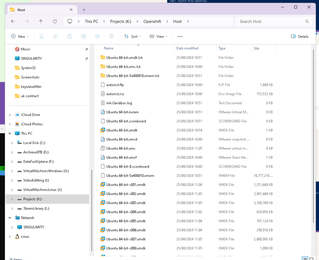Select Ubuntu 64-bit-5a488010.vmem file

(x=130, y=176)
